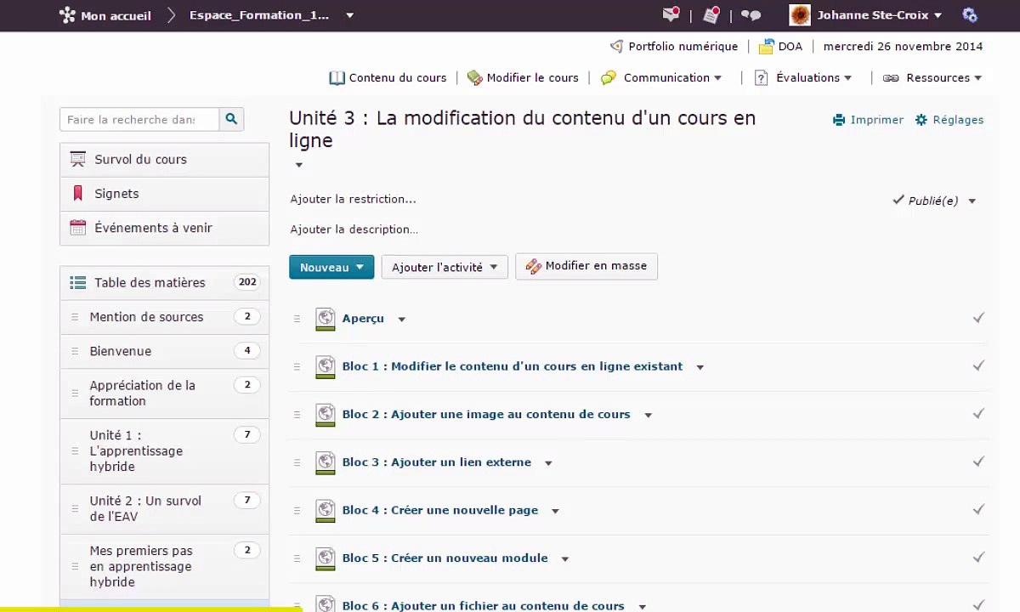Open the Ajouter l'activité dropdown

click(x=445, y=267)
